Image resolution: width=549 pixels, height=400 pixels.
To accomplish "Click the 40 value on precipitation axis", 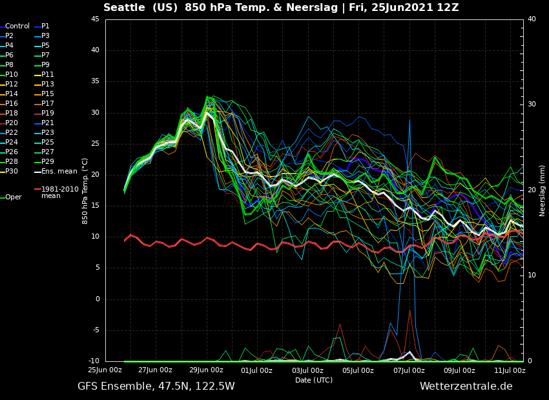I will coord(532,19).
